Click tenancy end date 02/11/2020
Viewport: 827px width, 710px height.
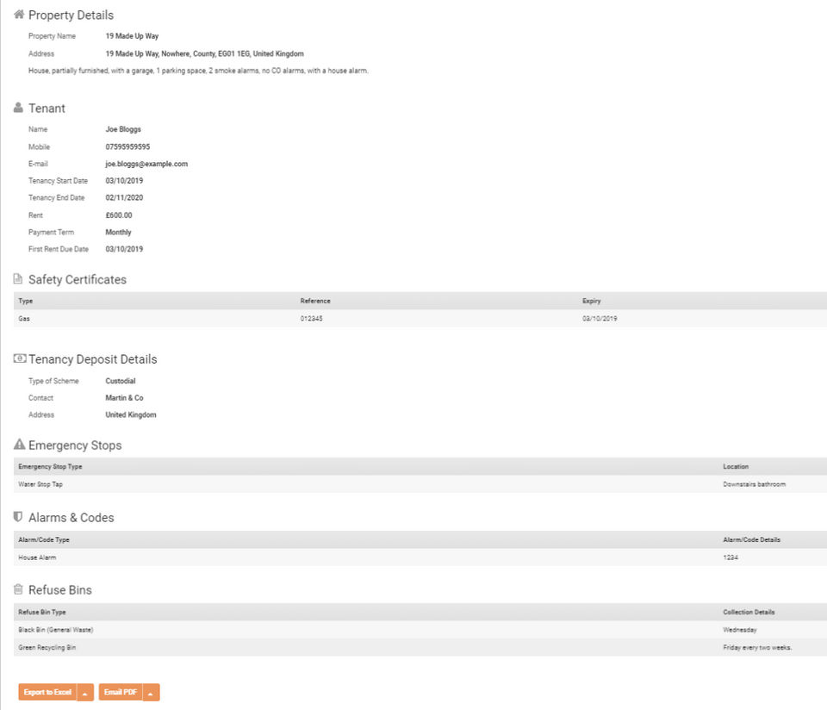124,198
